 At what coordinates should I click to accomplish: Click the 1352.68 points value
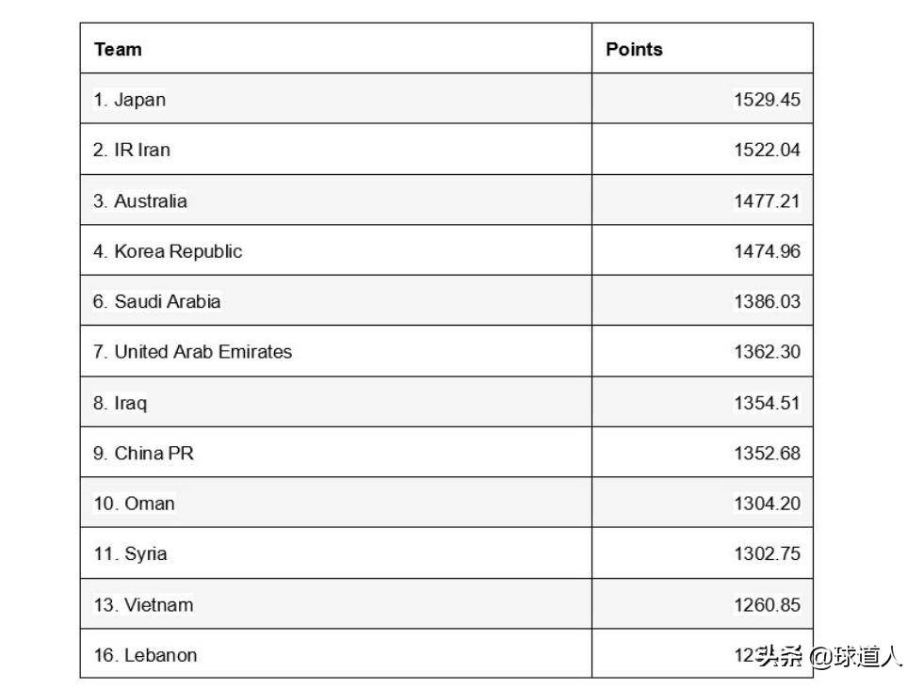click(x=767, y=453)
